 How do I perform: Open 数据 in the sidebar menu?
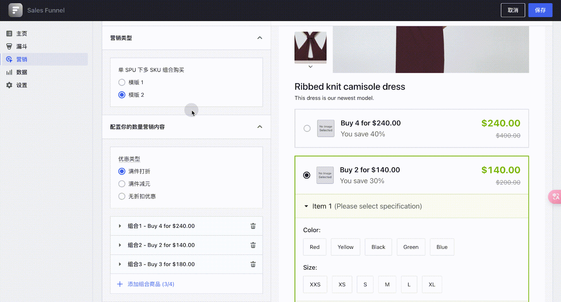(22, 72)
